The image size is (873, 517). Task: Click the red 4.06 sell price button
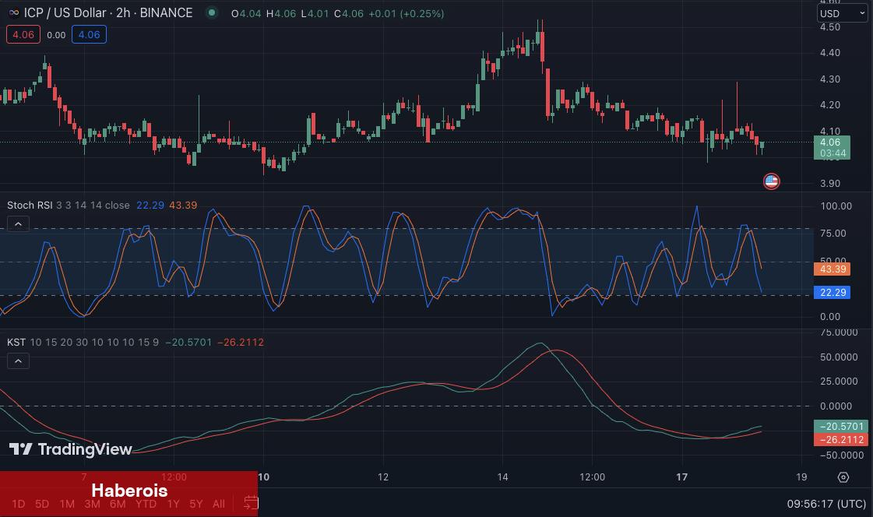coord(23,34)
